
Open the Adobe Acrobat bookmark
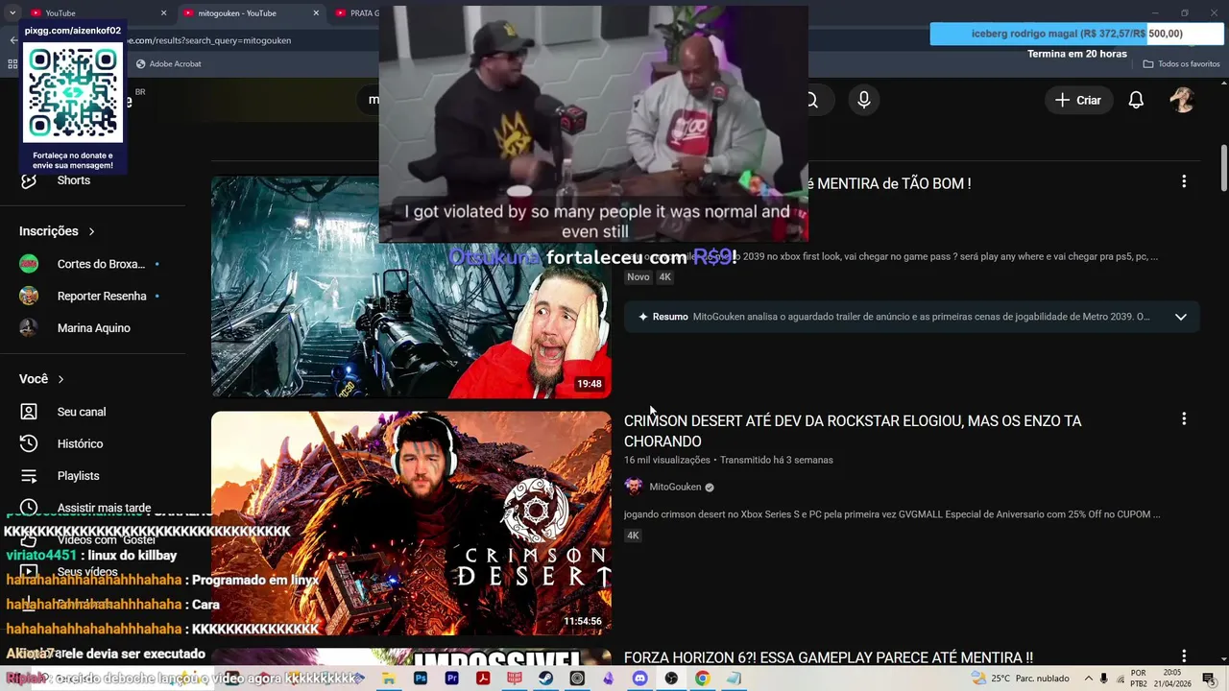tap(169, 64)
